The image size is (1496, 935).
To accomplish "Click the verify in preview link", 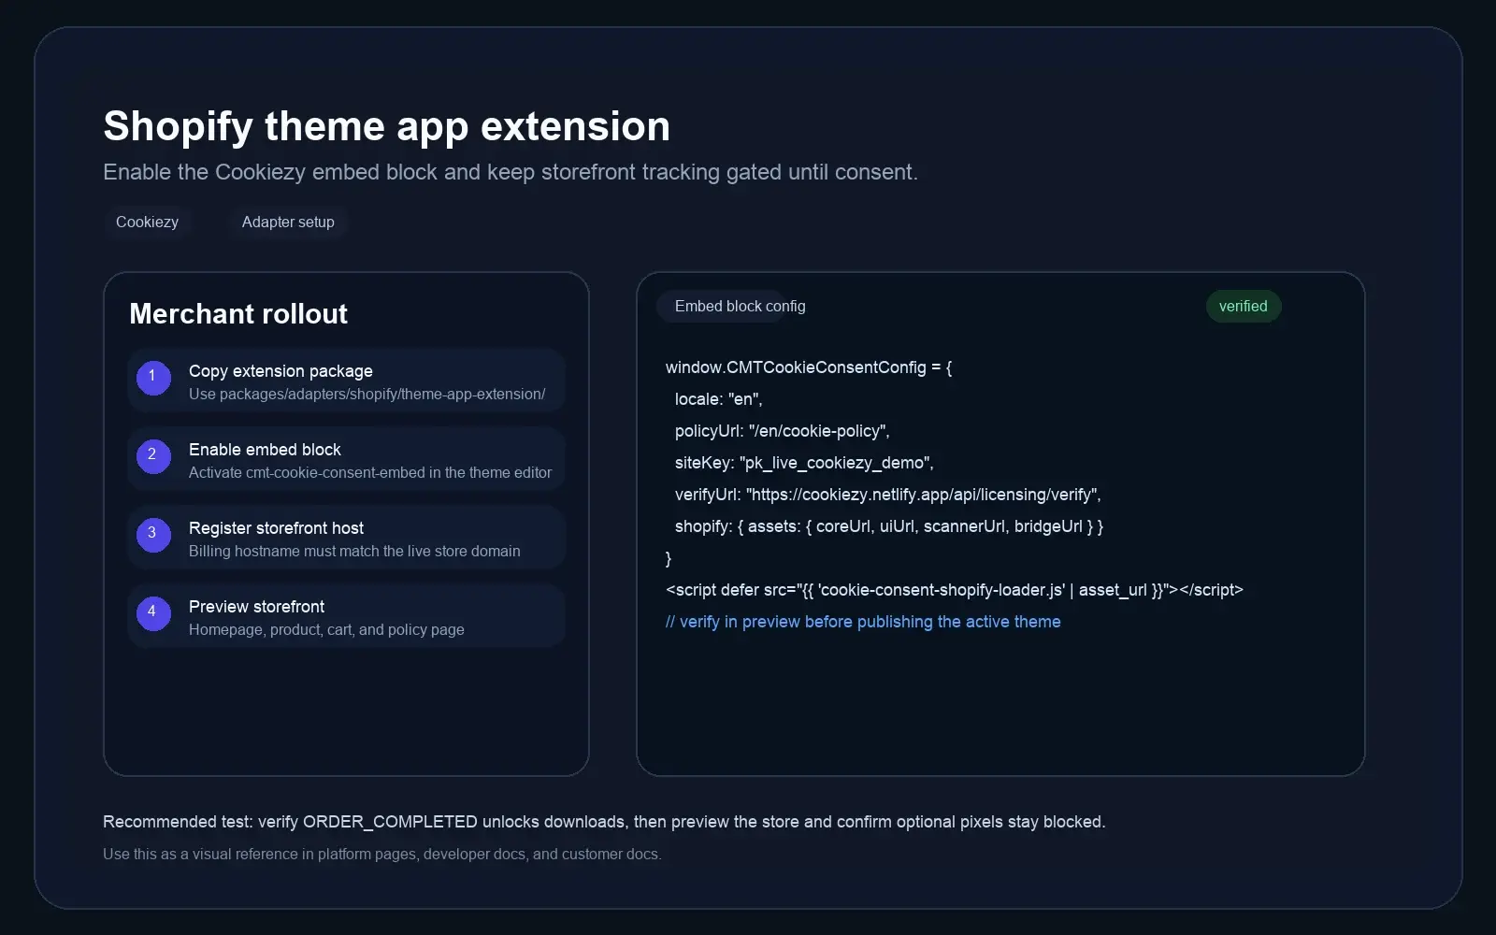I will click(x=863, y=621).
